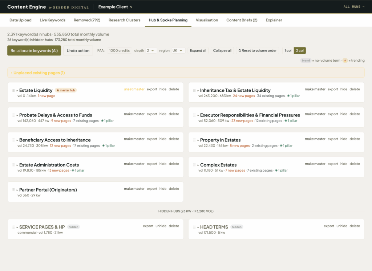This screenshot has width=372, height=271.
Task: Hide the Estate Liquidity hub
Action: [x=163, y=89]
